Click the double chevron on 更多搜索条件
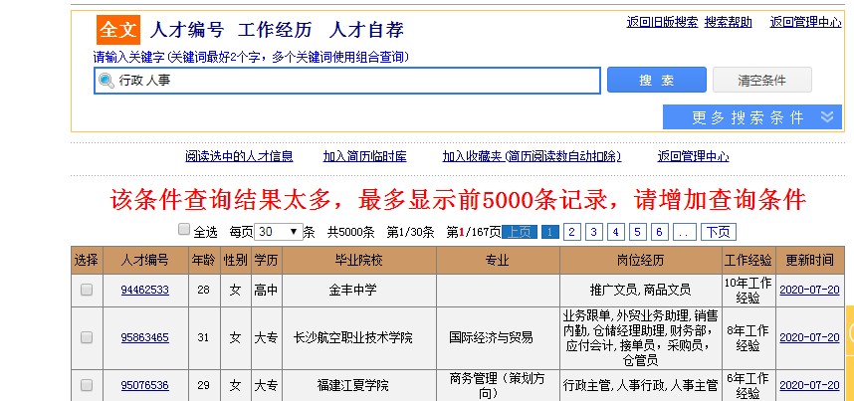This screenshot has width=854, height=401. (x=827, y=116)
